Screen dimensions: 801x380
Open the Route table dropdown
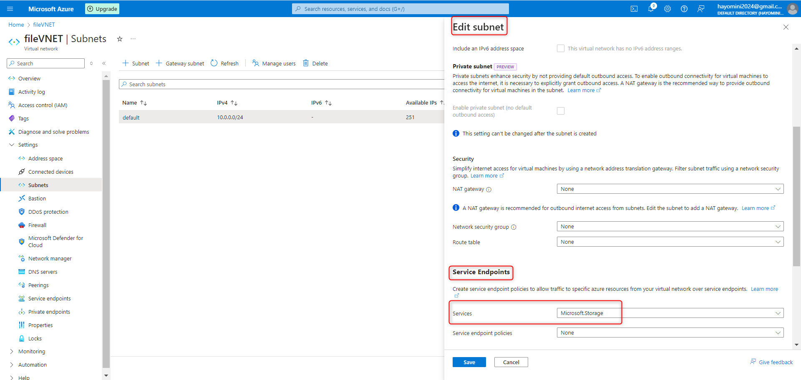(x=670, y=242)
